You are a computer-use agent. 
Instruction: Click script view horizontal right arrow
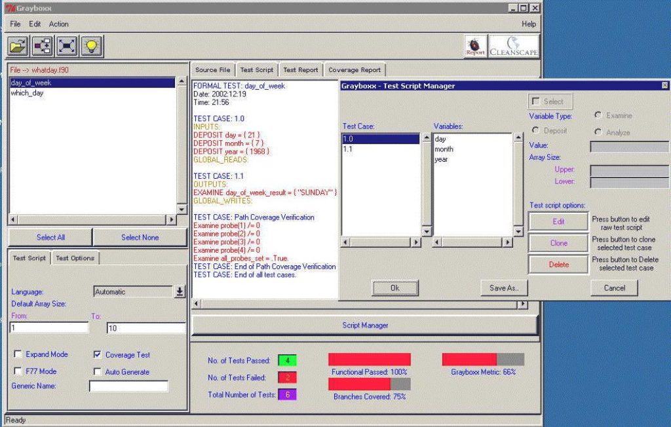522,305
